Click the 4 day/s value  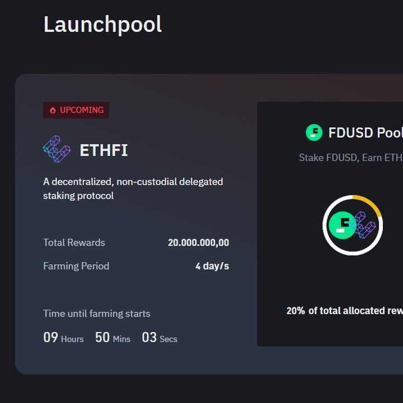click(212, 266)
